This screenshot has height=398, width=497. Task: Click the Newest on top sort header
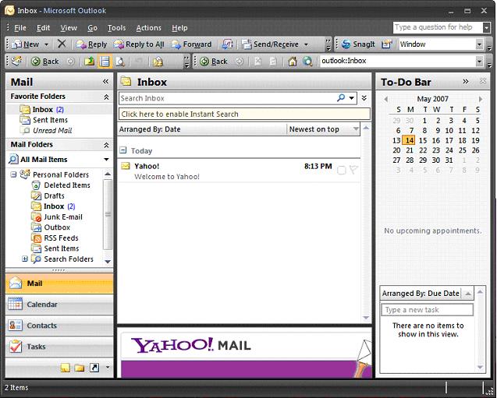point(323,129)
